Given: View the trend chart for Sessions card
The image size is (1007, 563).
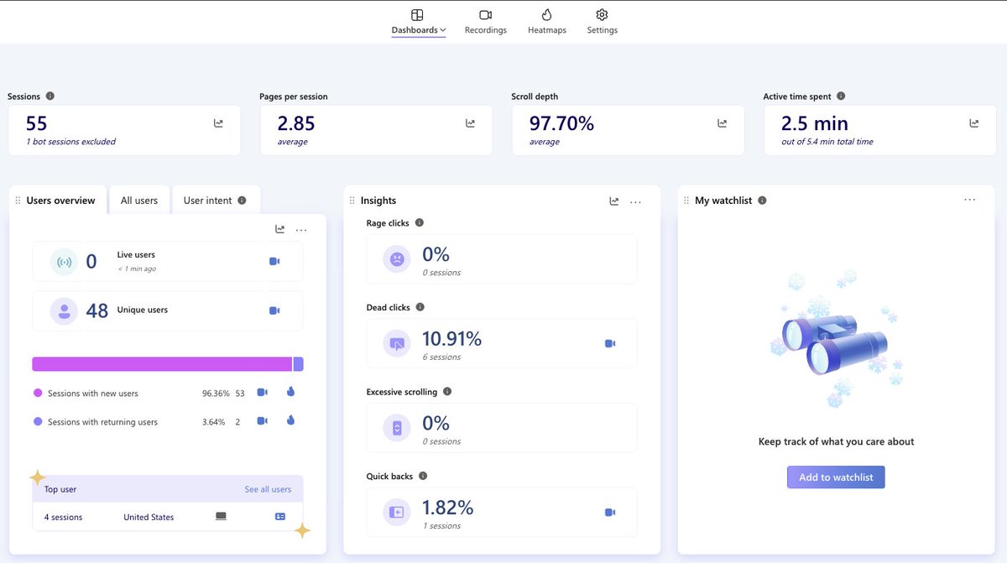Looking at the screenshot, I should (218, 123).
